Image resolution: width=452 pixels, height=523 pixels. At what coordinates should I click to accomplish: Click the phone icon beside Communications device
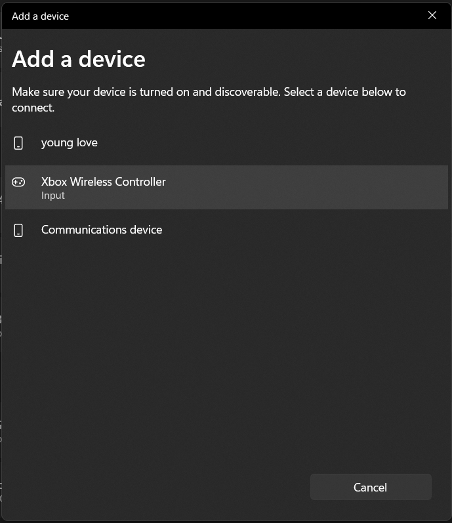coord(18,230)
